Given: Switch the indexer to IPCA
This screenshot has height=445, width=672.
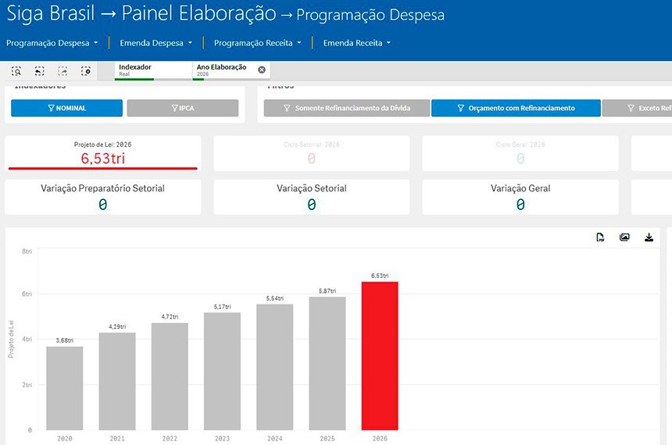Looking at the screenshot, I should pos(182,108).
